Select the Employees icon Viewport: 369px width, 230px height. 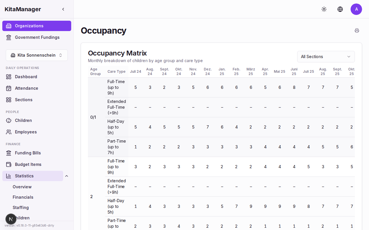click(9, 132)
